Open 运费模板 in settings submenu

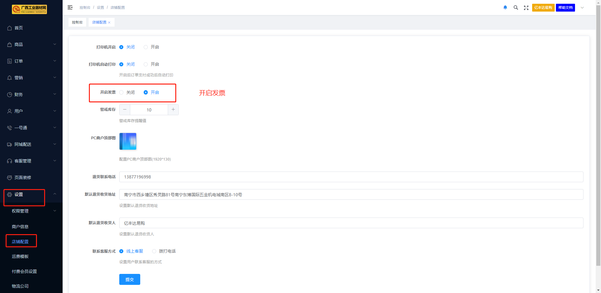20,256
